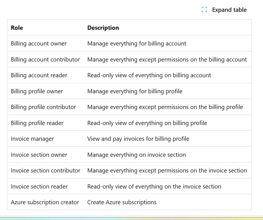Screen dimensions: 263x220
Task: Click 'View and pay invoices for billing profile'
Action: [138, 139]
